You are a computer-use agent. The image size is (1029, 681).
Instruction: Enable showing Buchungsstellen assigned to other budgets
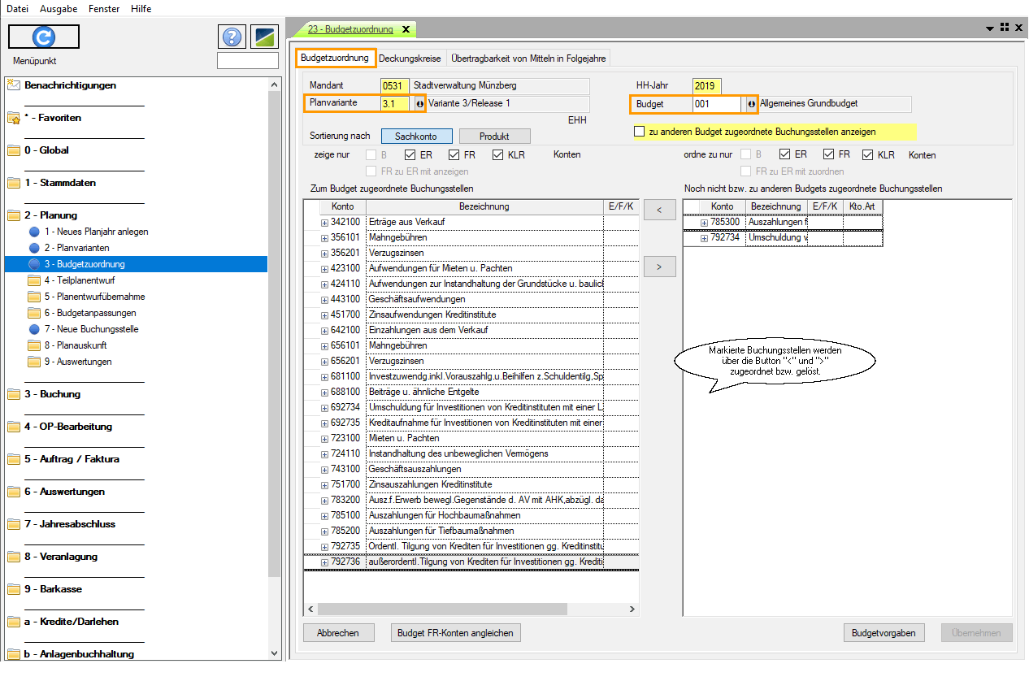point(640,131)
